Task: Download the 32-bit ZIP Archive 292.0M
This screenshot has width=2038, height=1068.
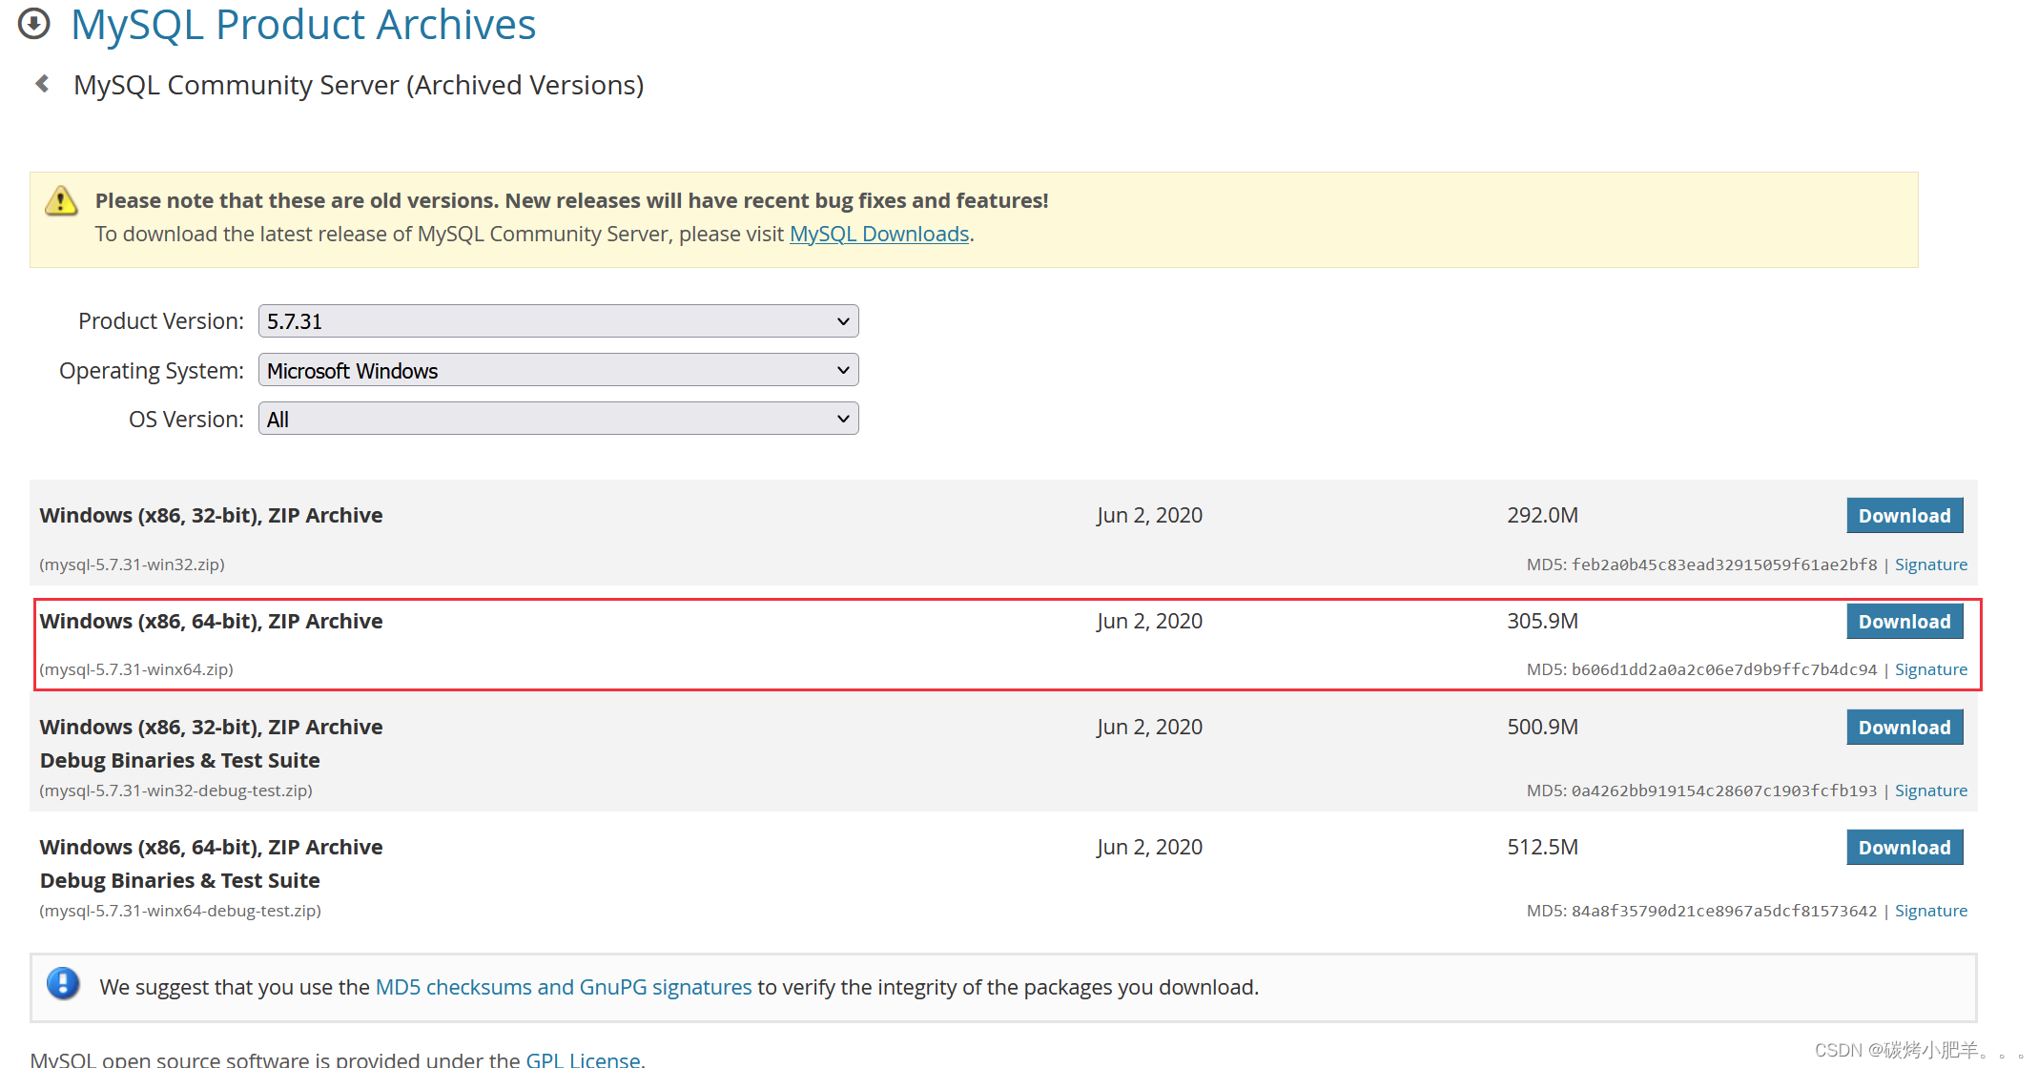Action: coord(1904,516)
